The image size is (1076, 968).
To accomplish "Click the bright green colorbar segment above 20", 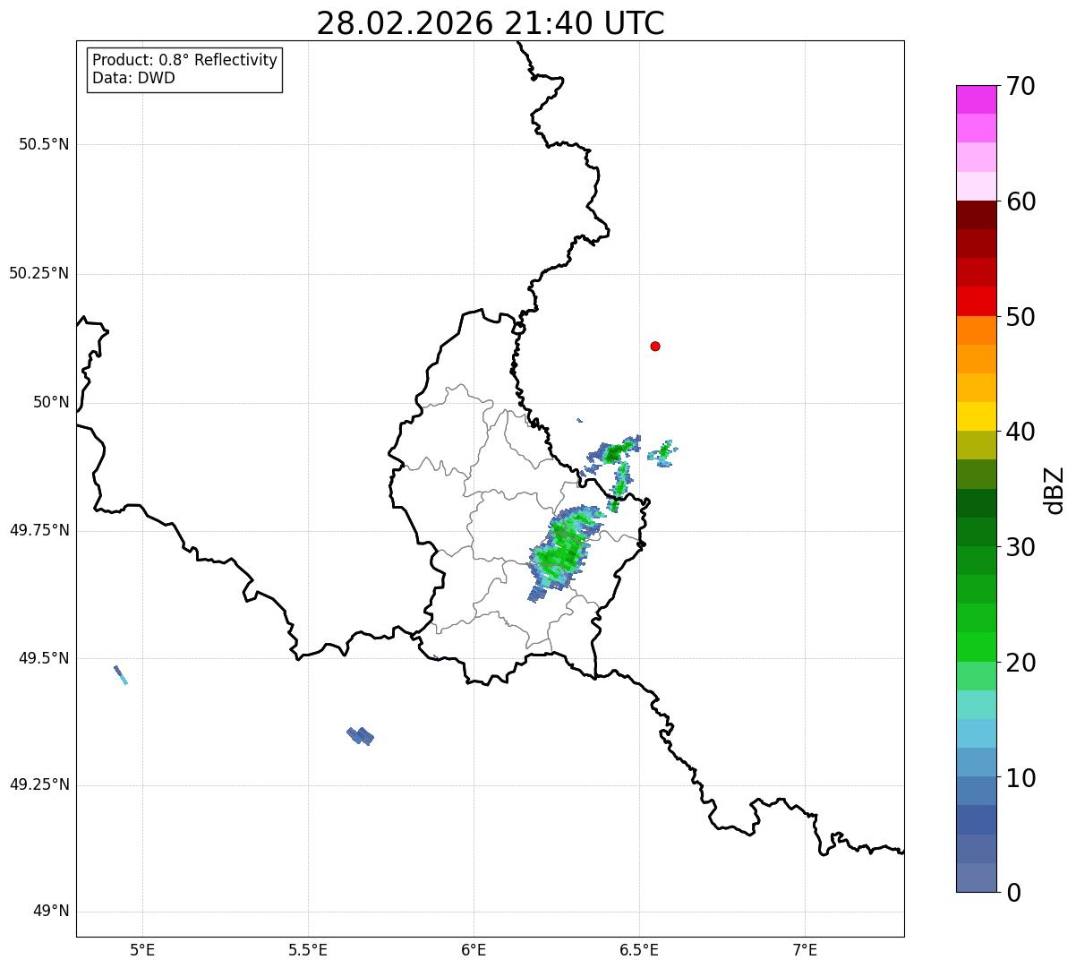I will [976, 647].
